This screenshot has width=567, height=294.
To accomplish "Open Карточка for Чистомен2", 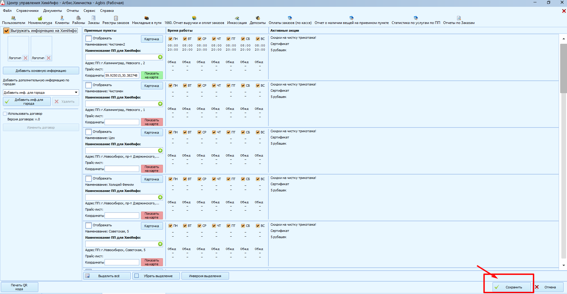I will 152,39.
